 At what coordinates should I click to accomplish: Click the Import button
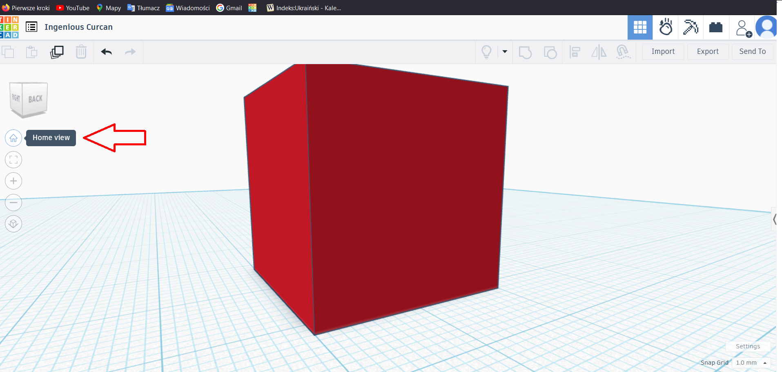pyautogui.click(x=663, y=52)
